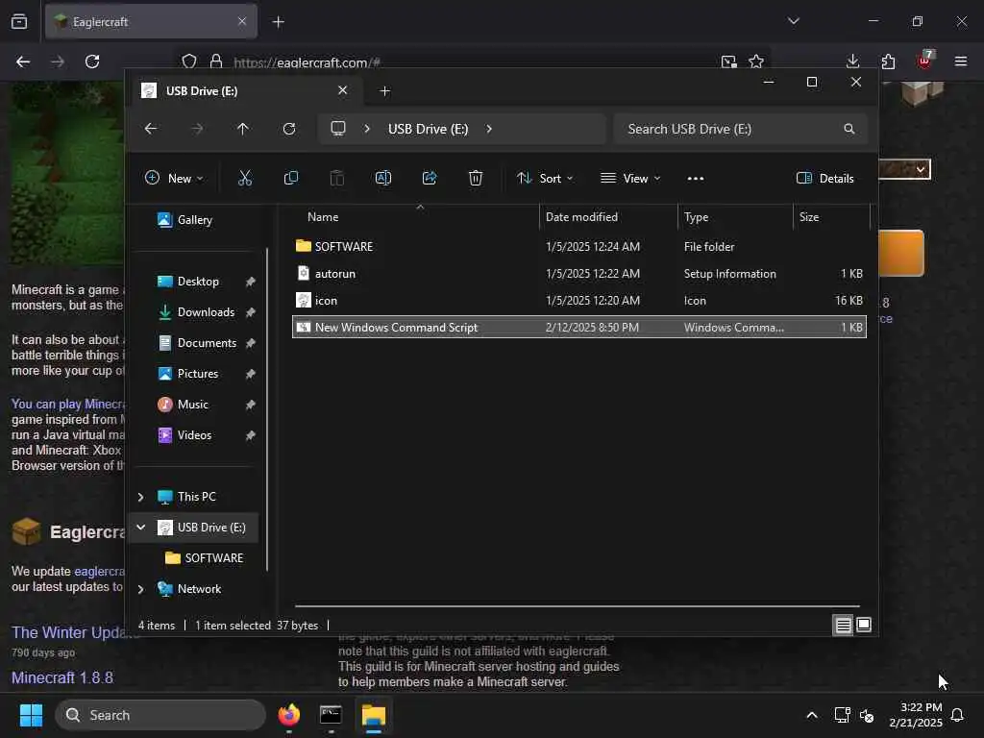Viewport: 984px width, 738px height.
Task: Open Music in the navigation pane
Action: pos(183,405)
